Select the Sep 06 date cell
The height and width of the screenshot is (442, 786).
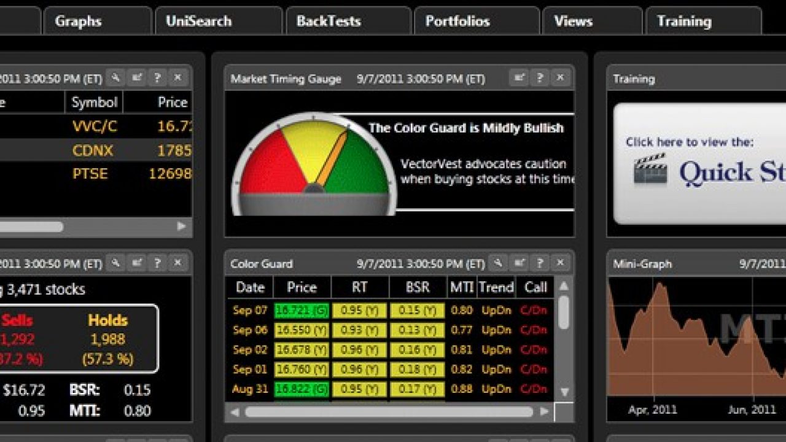point(250,330)
